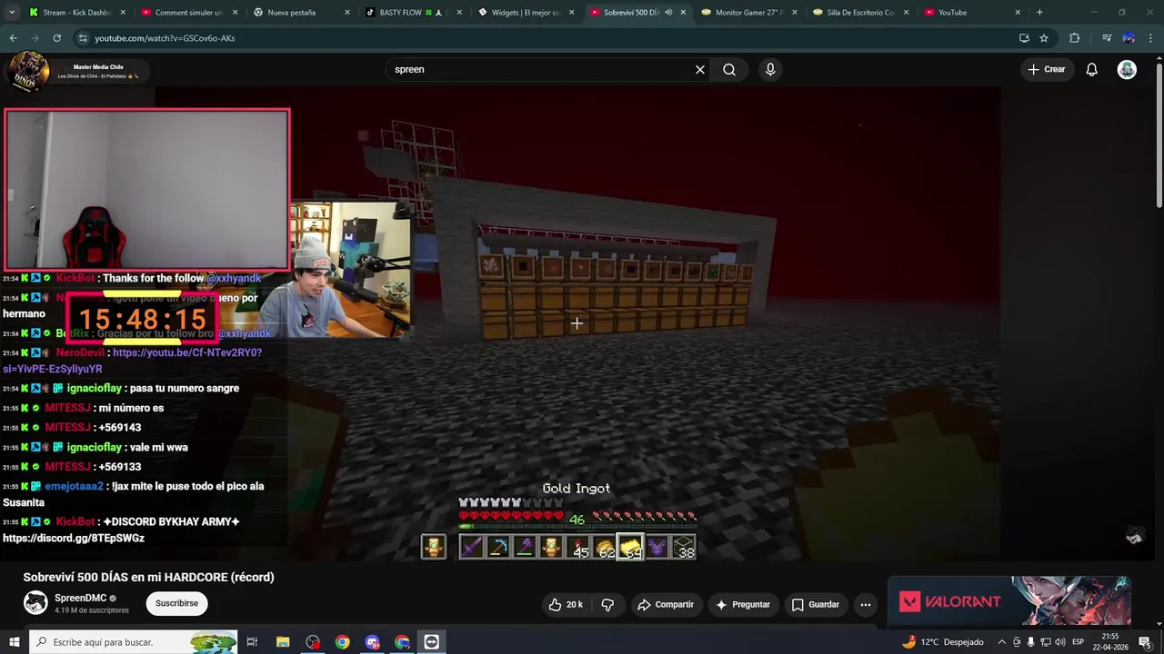1164x654 pixels.
Task: Open the Chrome profile avatar
Action: tap(1129, 38)
